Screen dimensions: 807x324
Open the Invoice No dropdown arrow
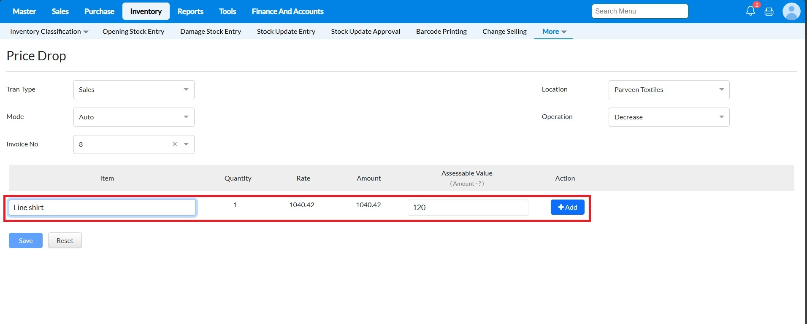(186, 144)
